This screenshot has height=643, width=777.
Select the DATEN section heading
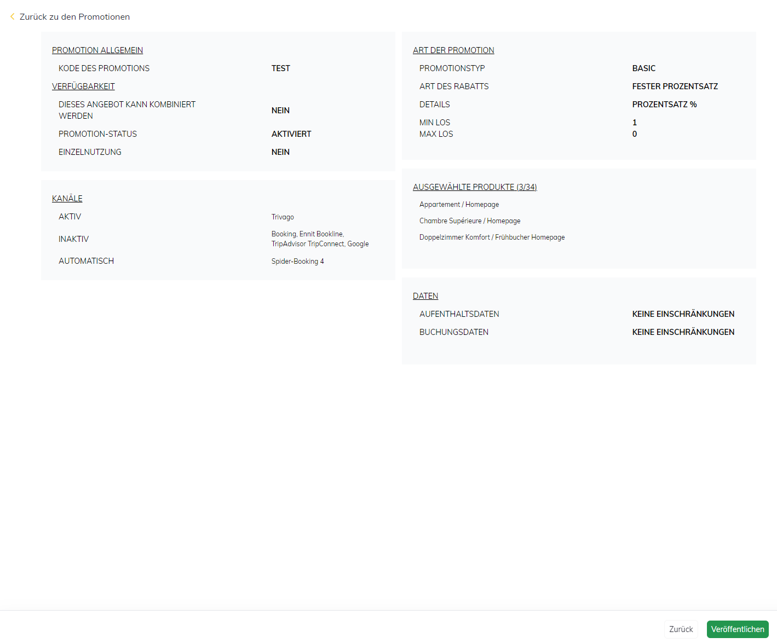click(425, 296)
